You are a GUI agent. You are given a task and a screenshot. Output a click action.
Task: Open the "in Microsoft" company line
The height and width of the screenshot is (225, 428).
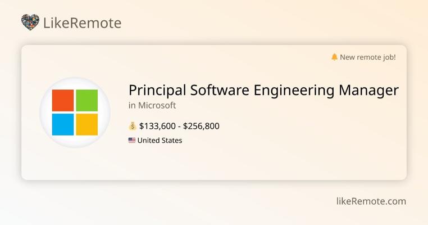click(x=152, y=105)
